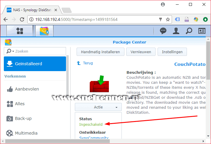Open the DSM notifications speech bubble
The width and height of the screenshot is (211, 144).
tap(163, 31)
